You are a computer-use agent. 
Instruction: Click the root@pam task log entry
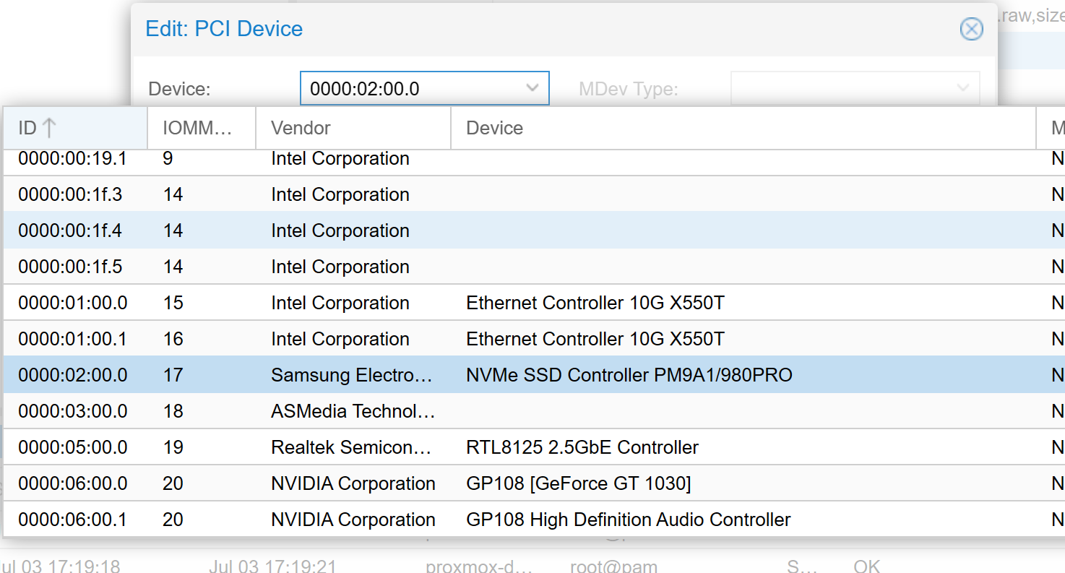click(x=613, y=566)
